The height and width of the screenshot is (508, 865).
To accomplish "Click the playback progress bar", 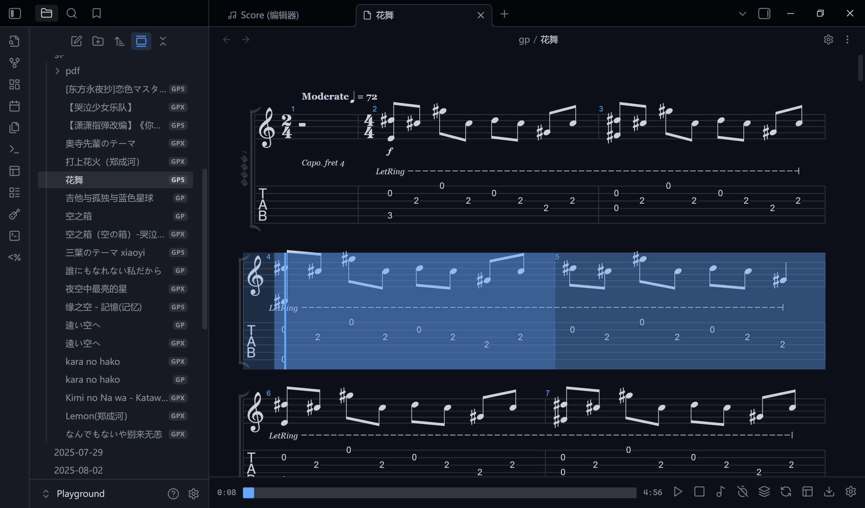I will tap(439, 492).
